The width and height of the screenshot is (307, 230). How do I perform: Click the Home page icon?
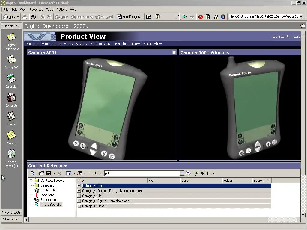(x=216, y=17)
